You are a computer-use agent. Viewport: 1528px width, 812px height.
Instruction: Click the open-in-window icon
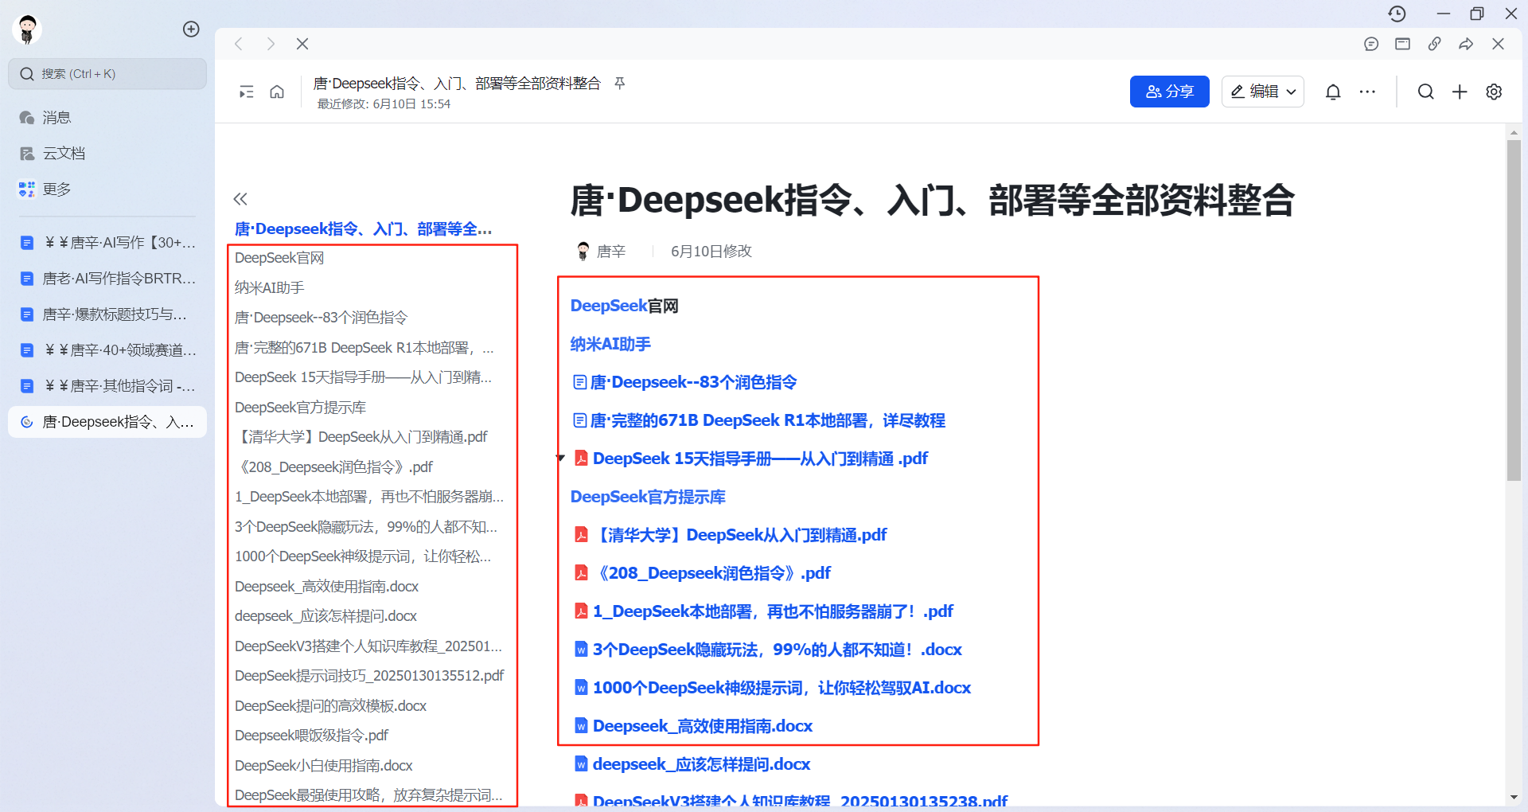(1403, 44)
